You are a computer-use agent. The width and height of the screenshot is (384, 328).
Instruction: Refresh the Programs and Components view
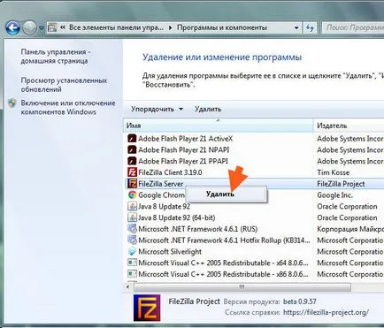(310, 28)
